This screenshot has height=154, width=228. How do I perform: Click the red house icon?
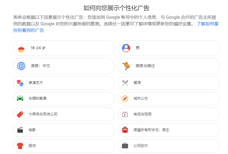pos(125,130)
